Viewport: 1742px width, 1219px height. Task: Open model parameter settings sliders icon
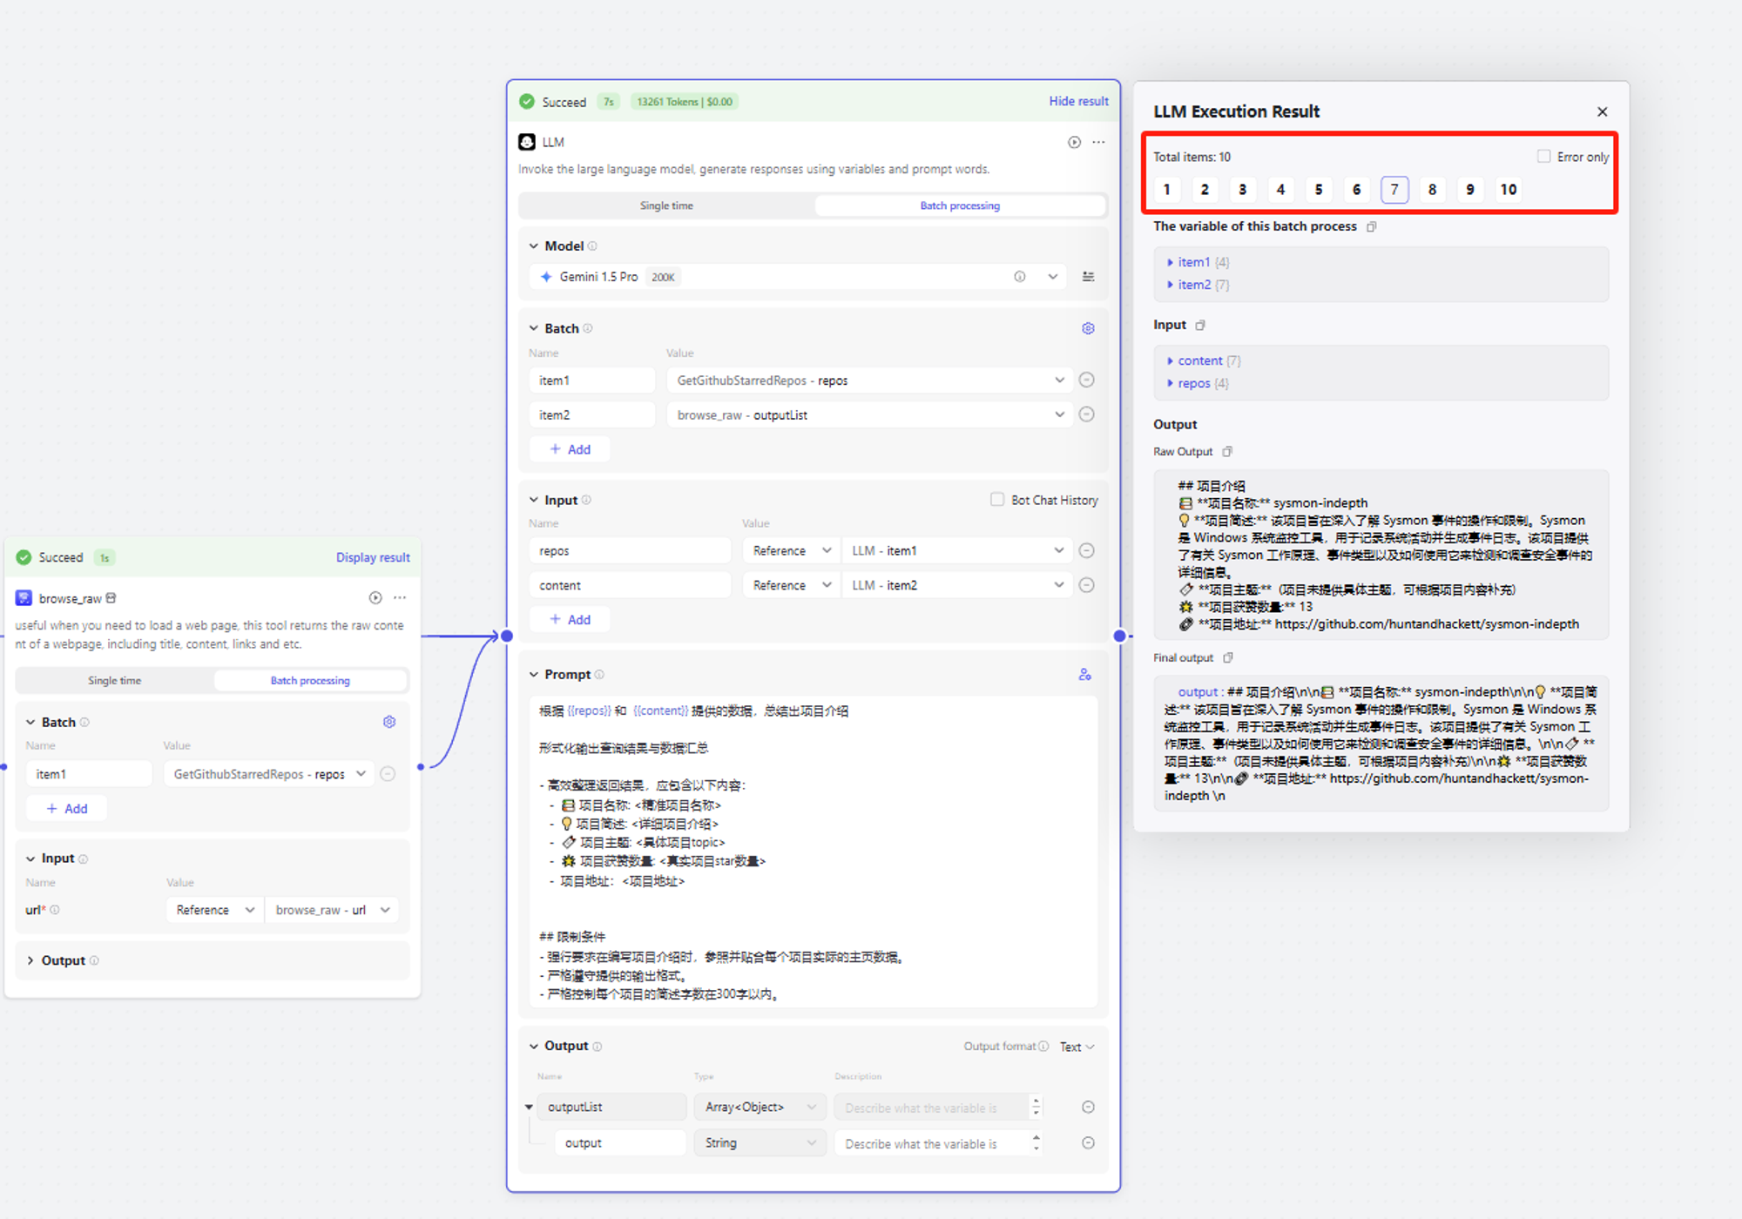(x=1088, y=277)
